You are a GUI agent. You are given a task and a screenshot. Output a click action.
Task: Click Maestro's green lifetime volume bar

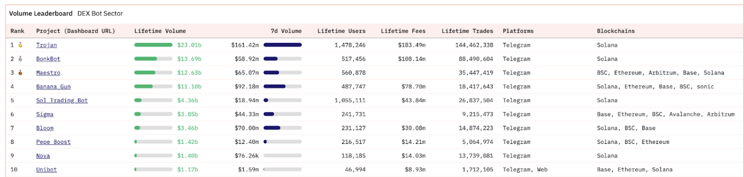pyautogui.click(x=145, y=73)
